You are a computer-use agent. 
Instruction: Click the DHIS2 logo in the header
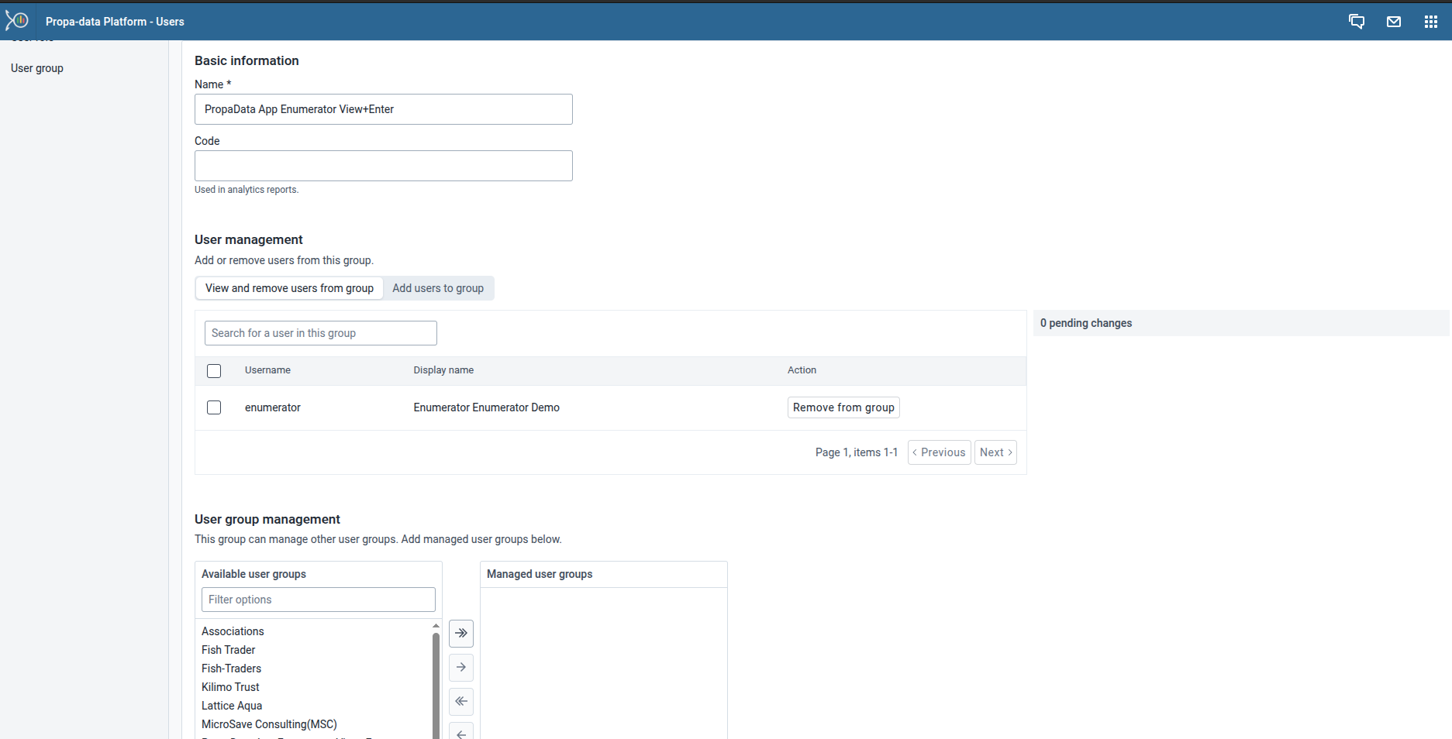pyautogui.click(x=17, y=20)
